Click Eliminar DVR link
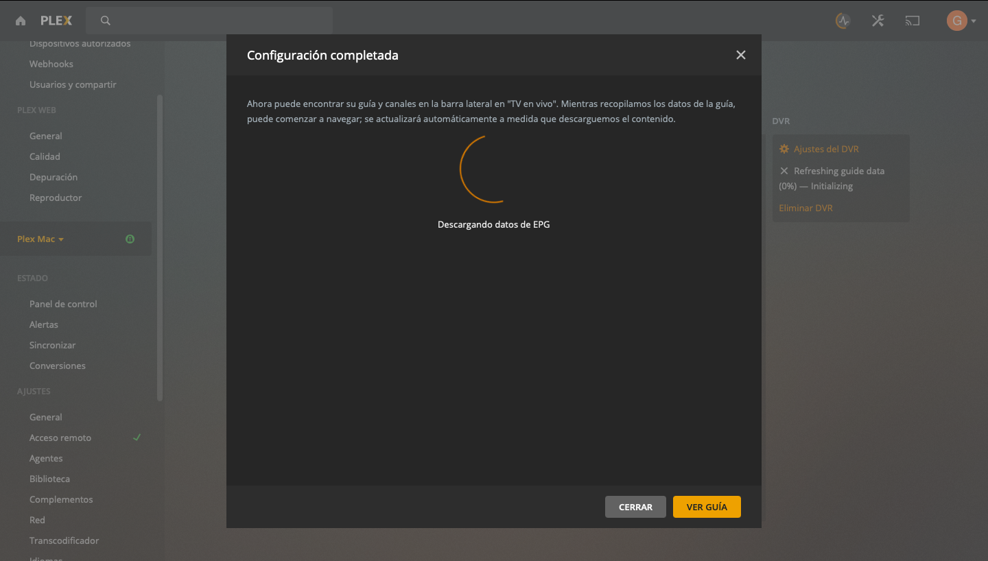The image size is (988, 561). point(805,208)
